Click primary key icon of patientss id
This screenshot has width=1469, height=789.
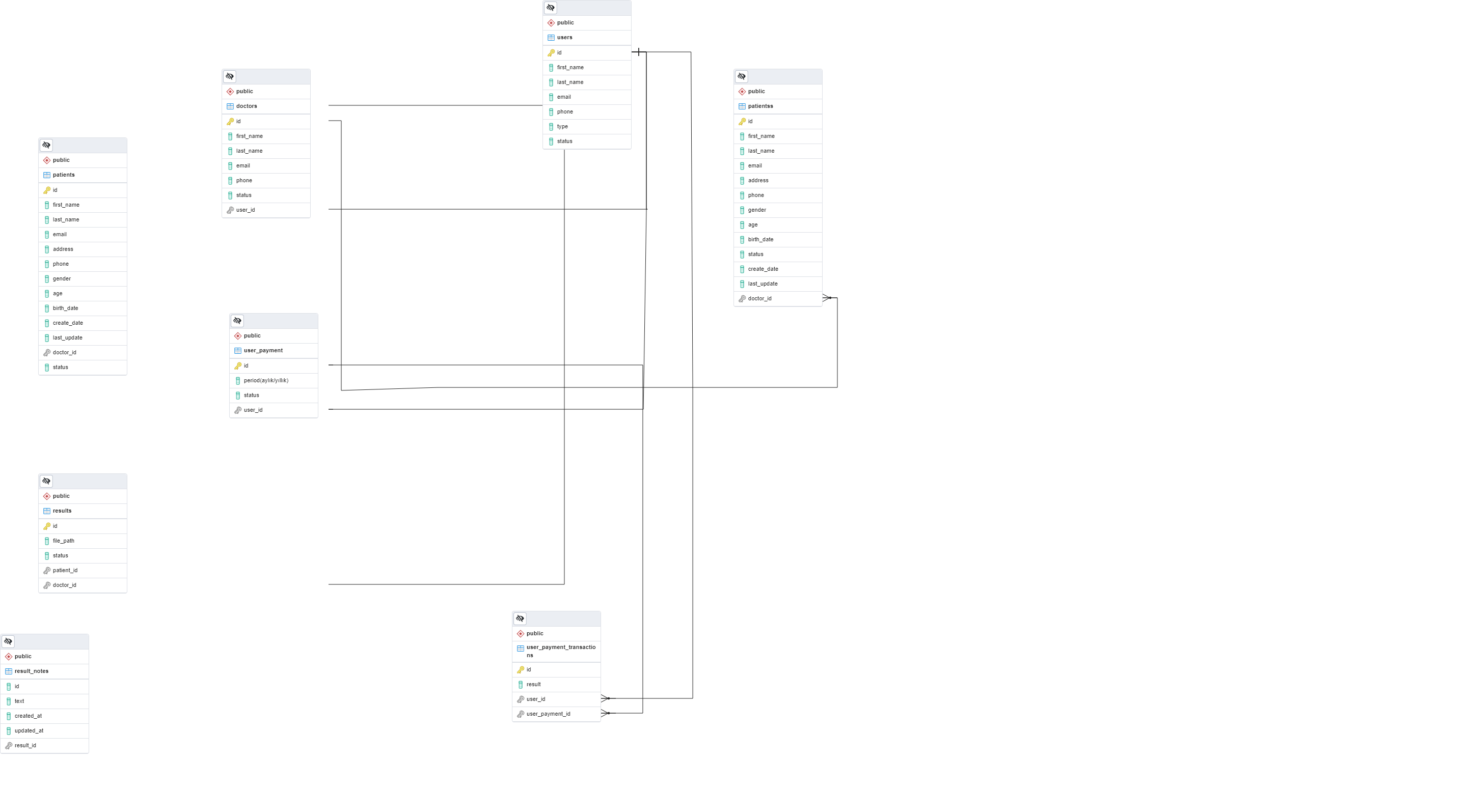tap(742, 122)
